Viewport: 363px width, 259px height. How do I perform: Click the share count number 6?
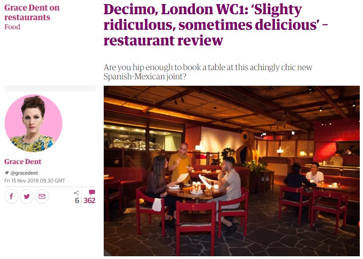[77, 200]
